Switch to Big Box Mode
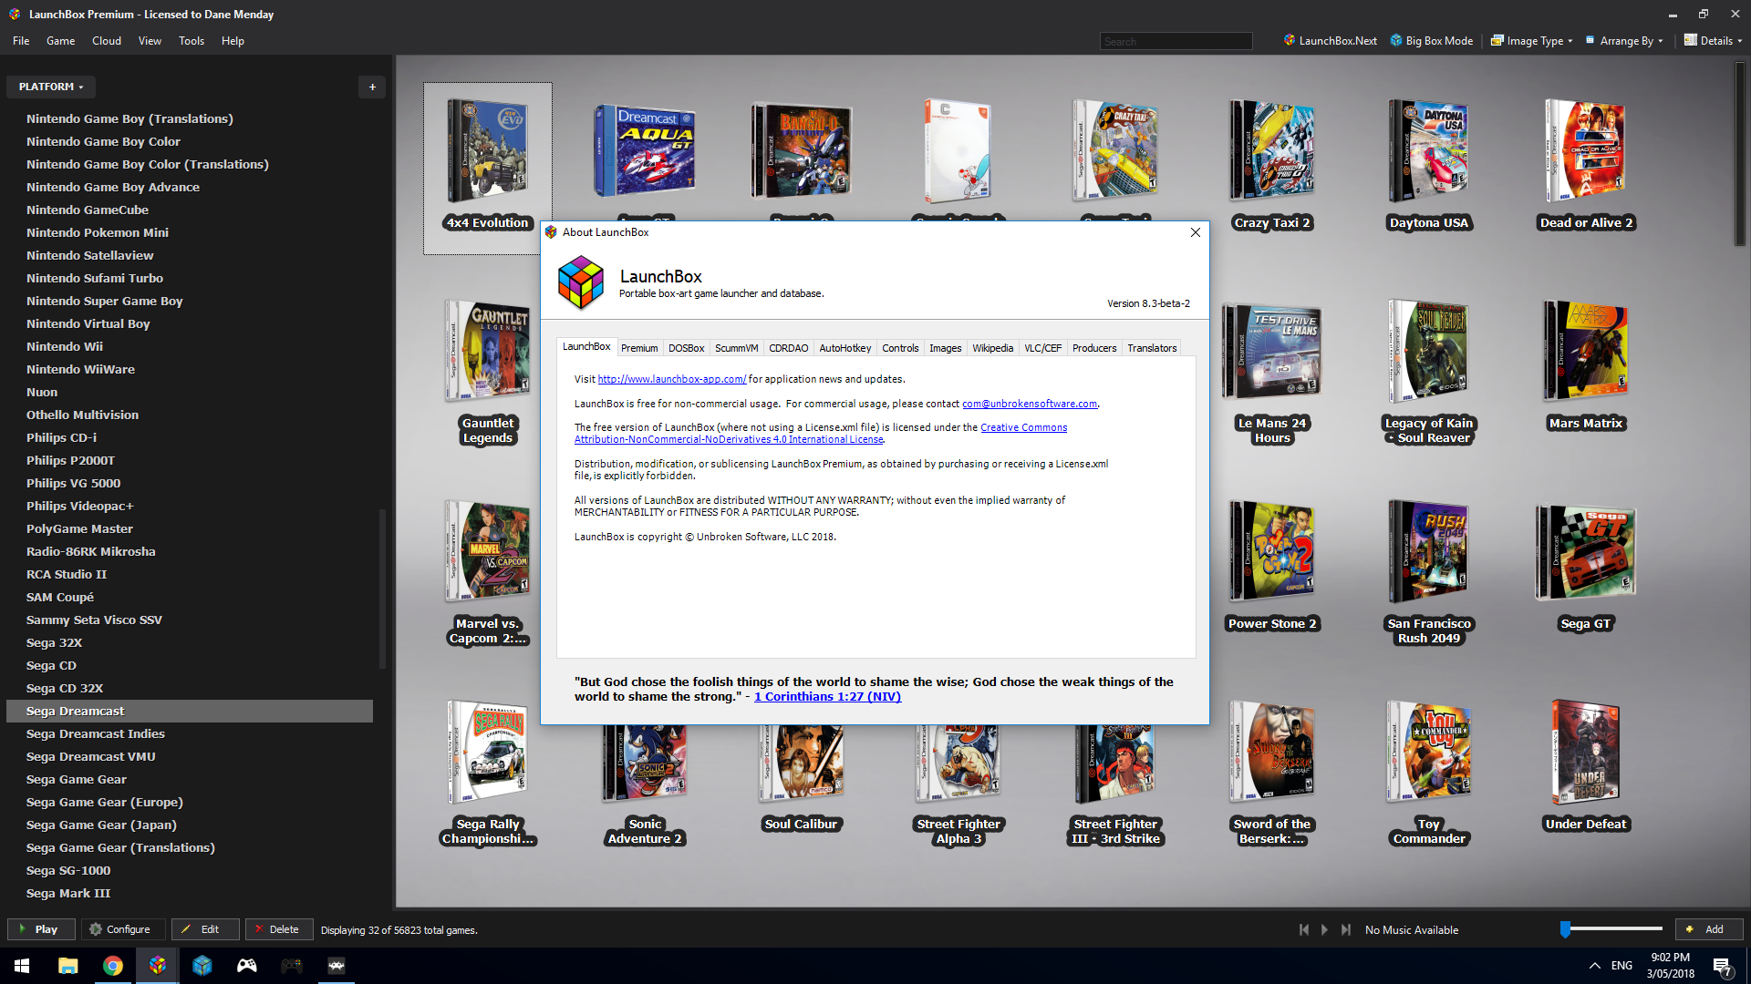This screenshot has width=1751, height=984. pyautogui.click(x=1432, y=41)
